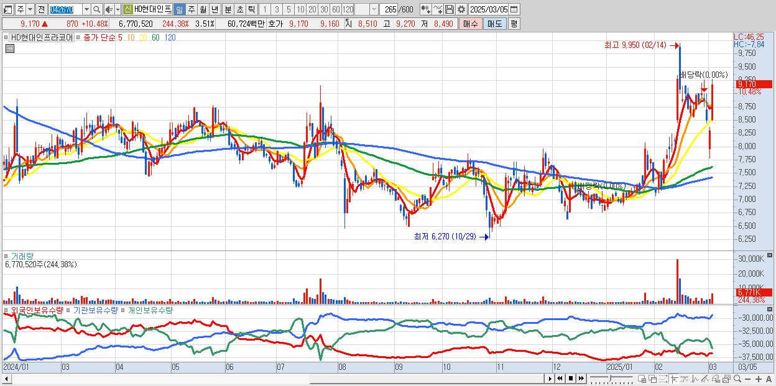Viewport: 776px width, 386px height.
Task: Click the crosshair cursor tool icon
Action: (x=674, y=379)
